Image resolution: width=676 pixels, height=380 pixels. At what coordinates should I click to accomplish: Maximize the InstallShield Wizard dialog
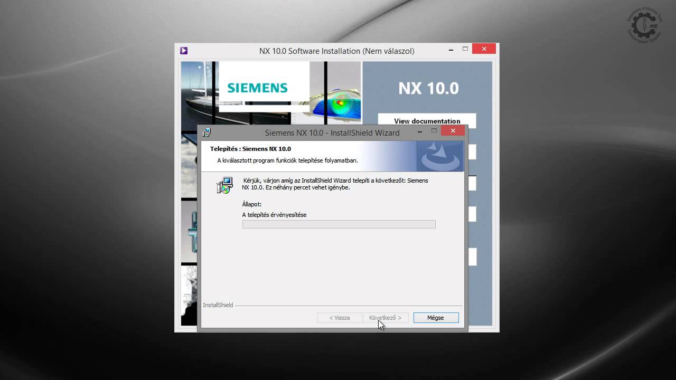click(x=434, y=131)
